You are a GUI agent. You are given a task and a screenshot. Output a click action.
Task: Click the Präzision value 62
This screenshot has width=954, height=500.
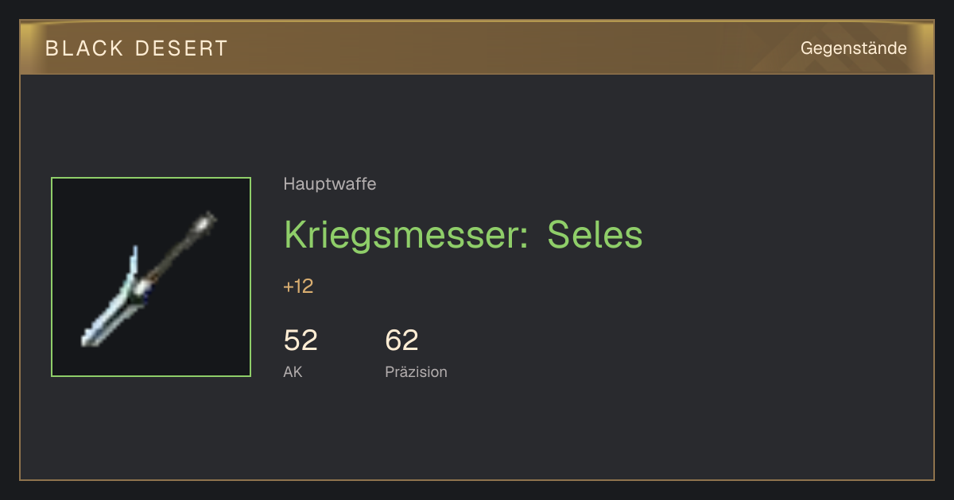[401, 340]
